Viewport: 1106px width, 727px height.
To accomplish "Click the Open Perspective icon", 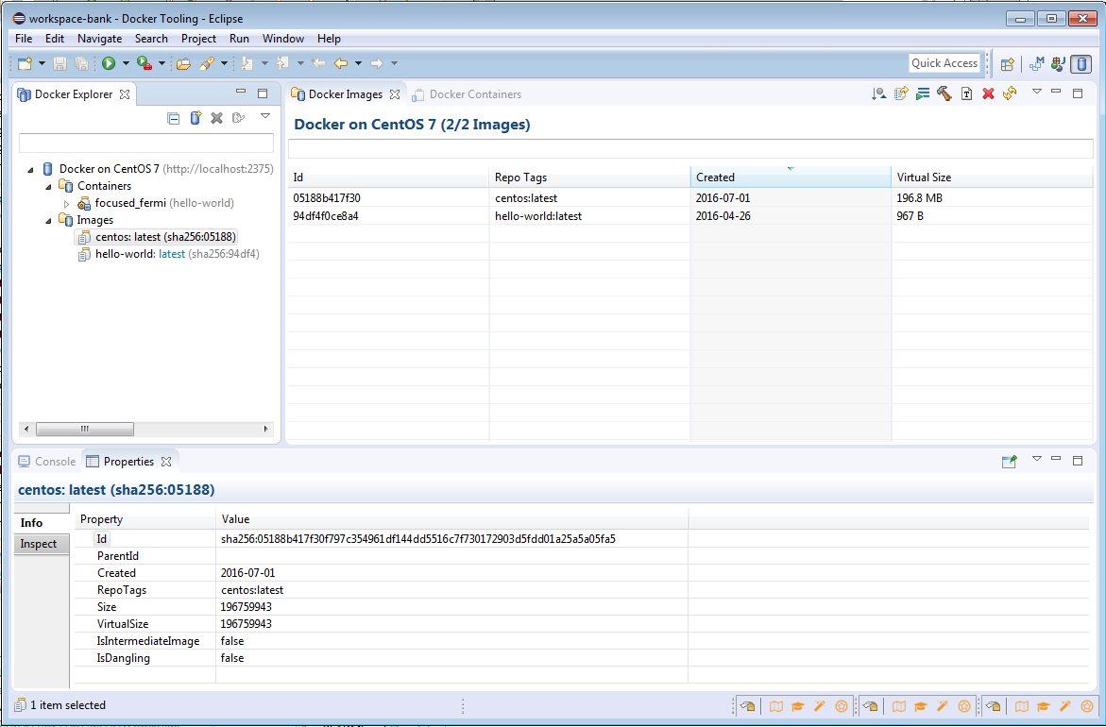I will click(x=1007, y=64).
